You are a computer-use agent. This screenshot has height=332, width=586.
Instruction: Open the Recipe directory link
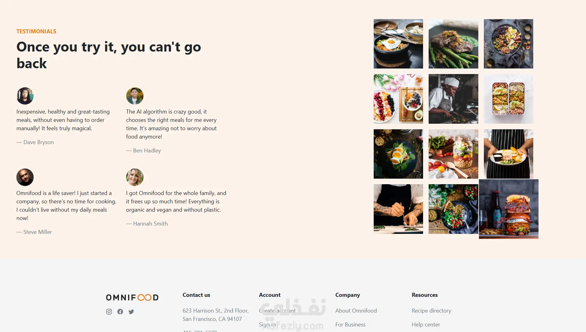point(431,311)
